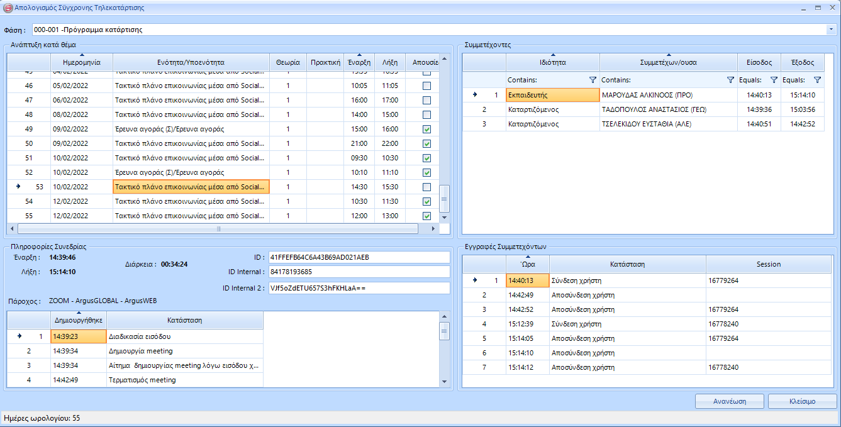
Task: Sort participant records by Ώρα column header
Action: click(x=528, y=264)
